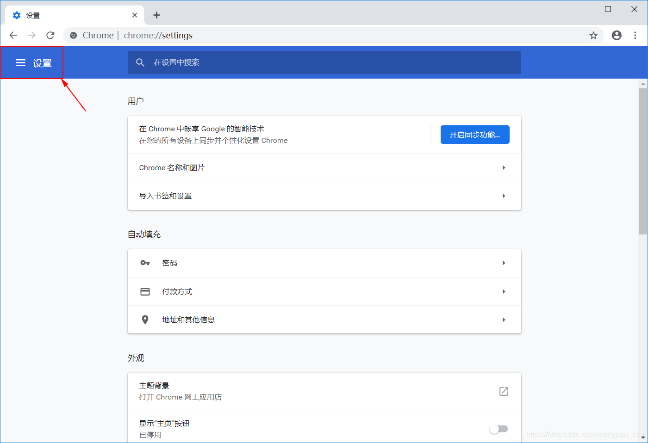The height and width of the screenshot is (443, 648).
Task: Open a new tab with plus button
Action: coord(156,15)
